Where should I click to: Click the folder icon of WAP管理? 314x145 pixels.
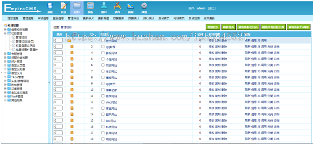coord(9,96)
